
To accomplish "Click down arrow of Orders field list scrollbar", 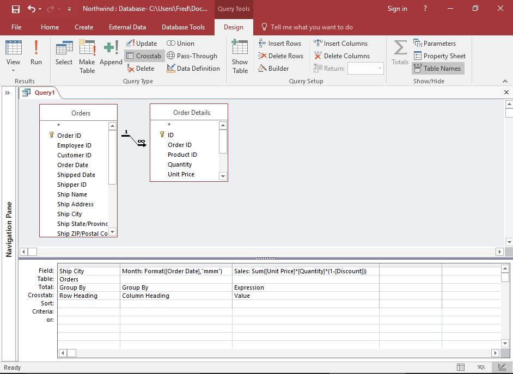I will pyautogui.click(x=113, y=232).
